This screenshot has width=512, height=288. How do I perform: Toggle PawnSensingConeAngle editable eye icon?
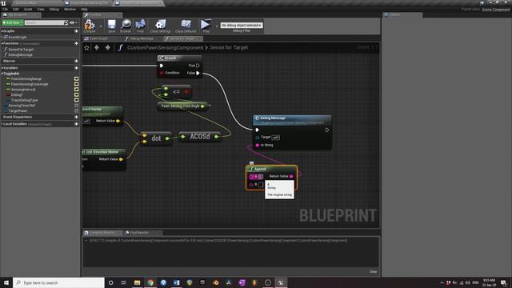click(x=77, y=84)
